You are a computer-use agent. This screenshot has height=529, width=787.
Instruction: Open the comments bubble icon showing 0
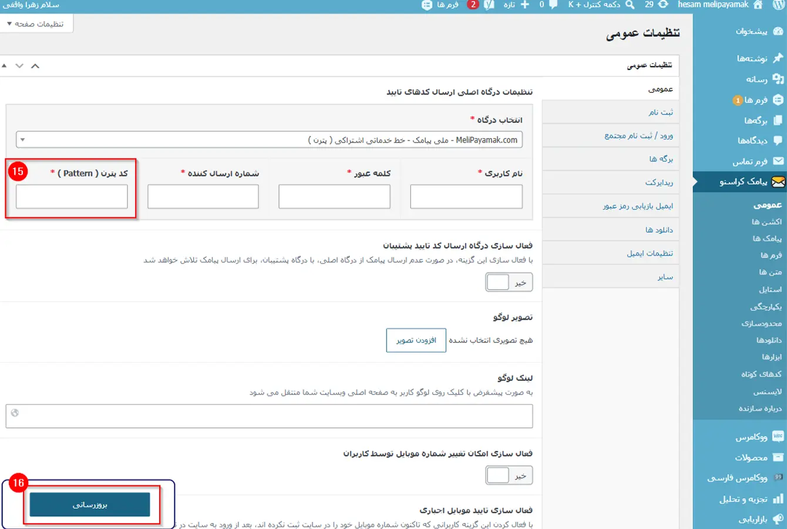click(x=553, y=5)
